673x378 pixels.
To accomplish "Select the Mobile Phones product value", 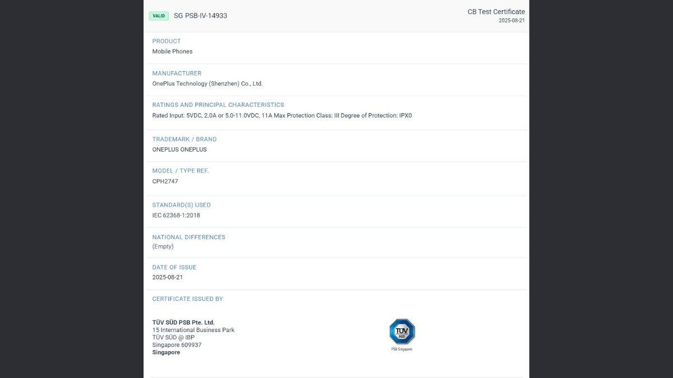I will pos(172,52).
